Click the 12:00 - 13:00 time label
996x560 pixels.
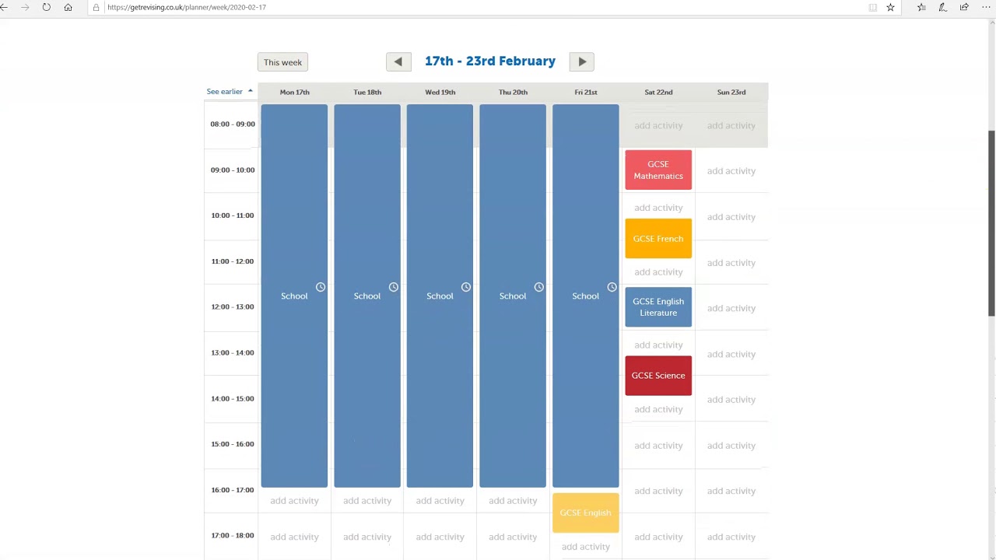(x=233, y=306)
